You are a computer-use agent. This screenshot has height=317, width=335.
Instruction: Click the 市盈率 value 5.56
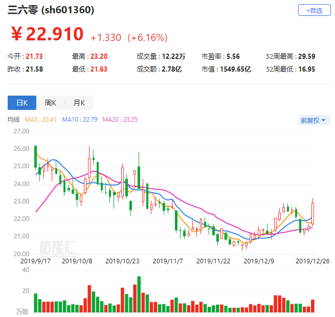tap(233, 56)
